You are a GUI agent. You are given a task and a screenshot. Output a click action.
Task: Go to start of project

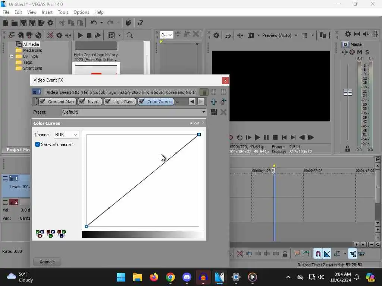click(284, 138)
